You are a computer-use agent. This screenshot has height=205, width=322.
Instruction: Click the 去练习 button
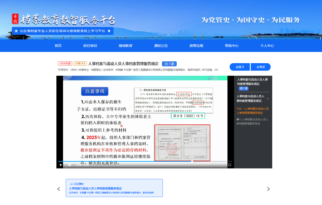pyautogui.click(x=240, y=67)
